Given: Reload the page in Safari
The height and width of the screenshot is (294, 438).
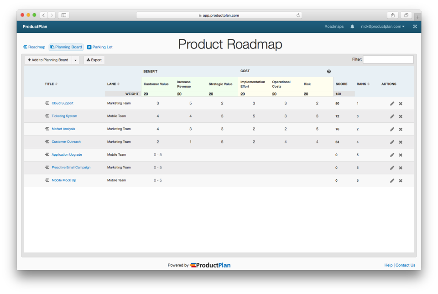Looking at the screenshot, I should (298, 15).
